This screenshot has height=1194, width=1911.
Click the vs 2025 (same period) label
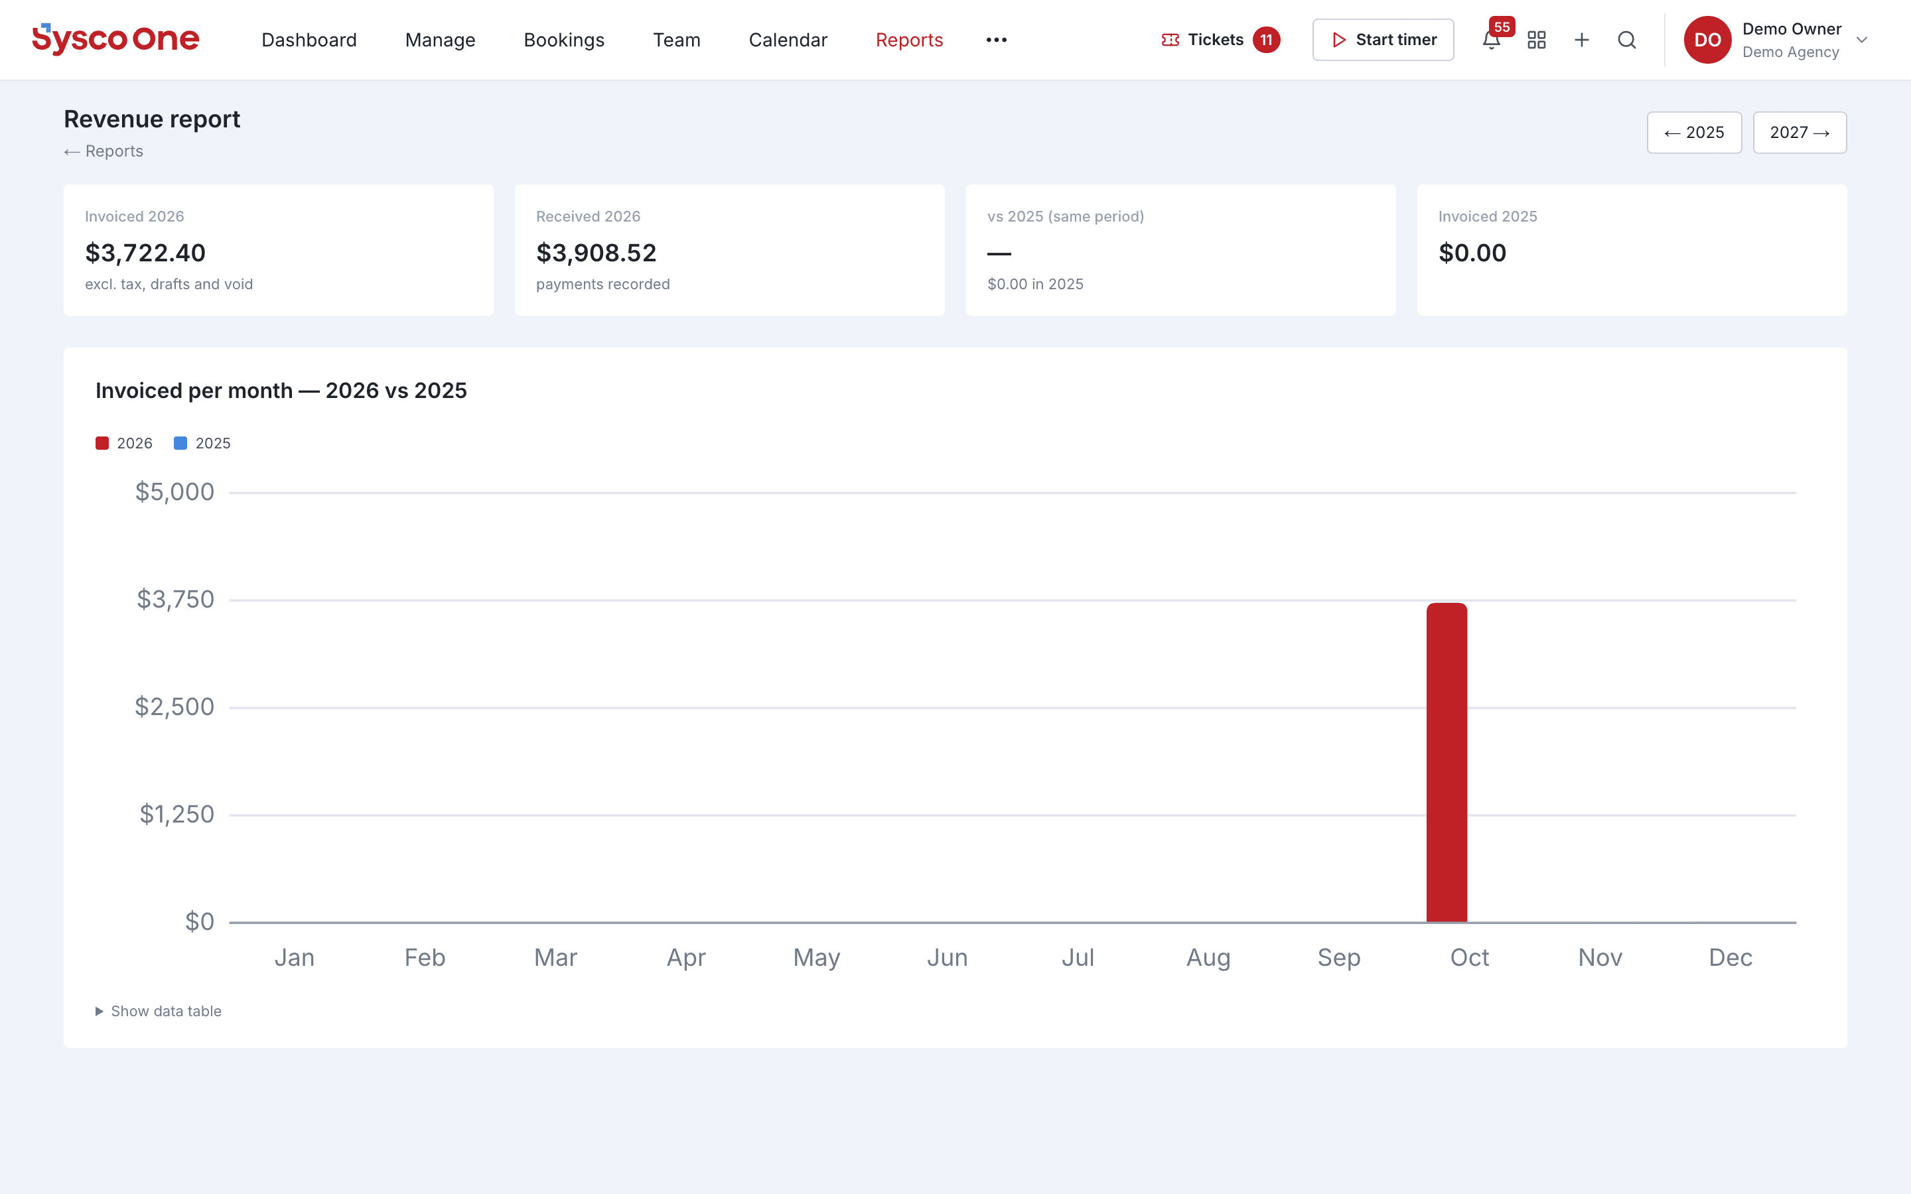point(1065,216)
